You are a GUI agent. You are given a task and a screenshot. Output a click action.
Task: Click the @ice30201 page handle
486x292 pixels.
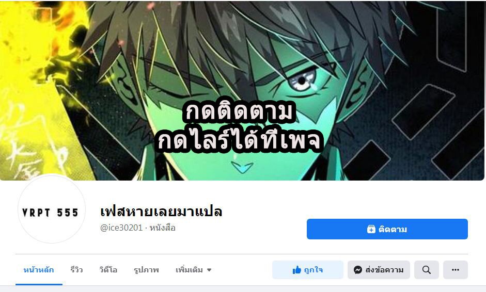pos(121,228)
